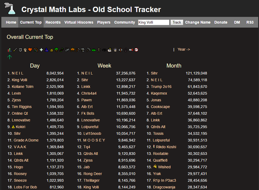
Task: Open Dragcowanja player link
Action: [x=164, y=187]
